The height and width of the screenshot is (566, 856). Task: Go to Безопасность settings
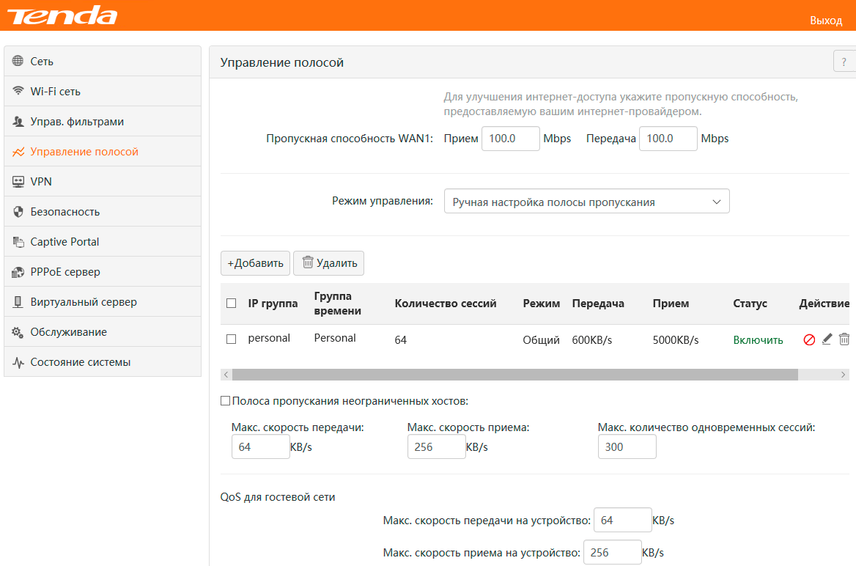click(103, 211)
